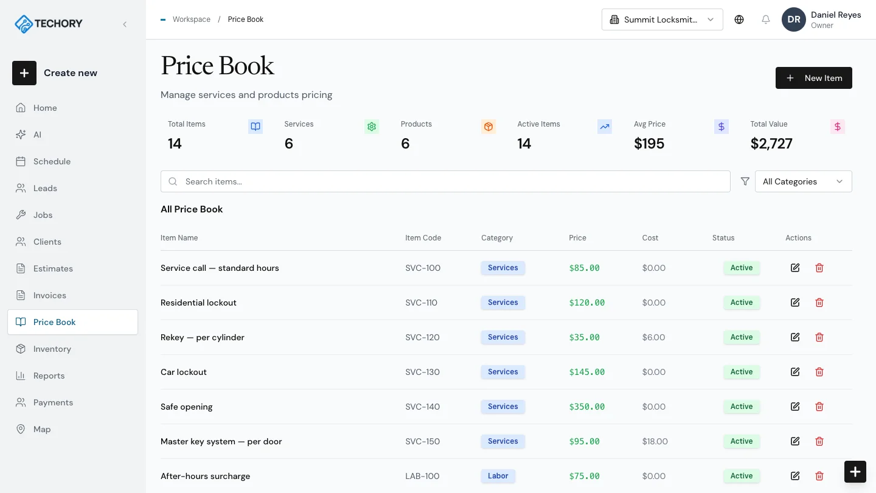Viewport: 876px width, 493px height.
Task: Open Leads page
Action: point(72,188)
